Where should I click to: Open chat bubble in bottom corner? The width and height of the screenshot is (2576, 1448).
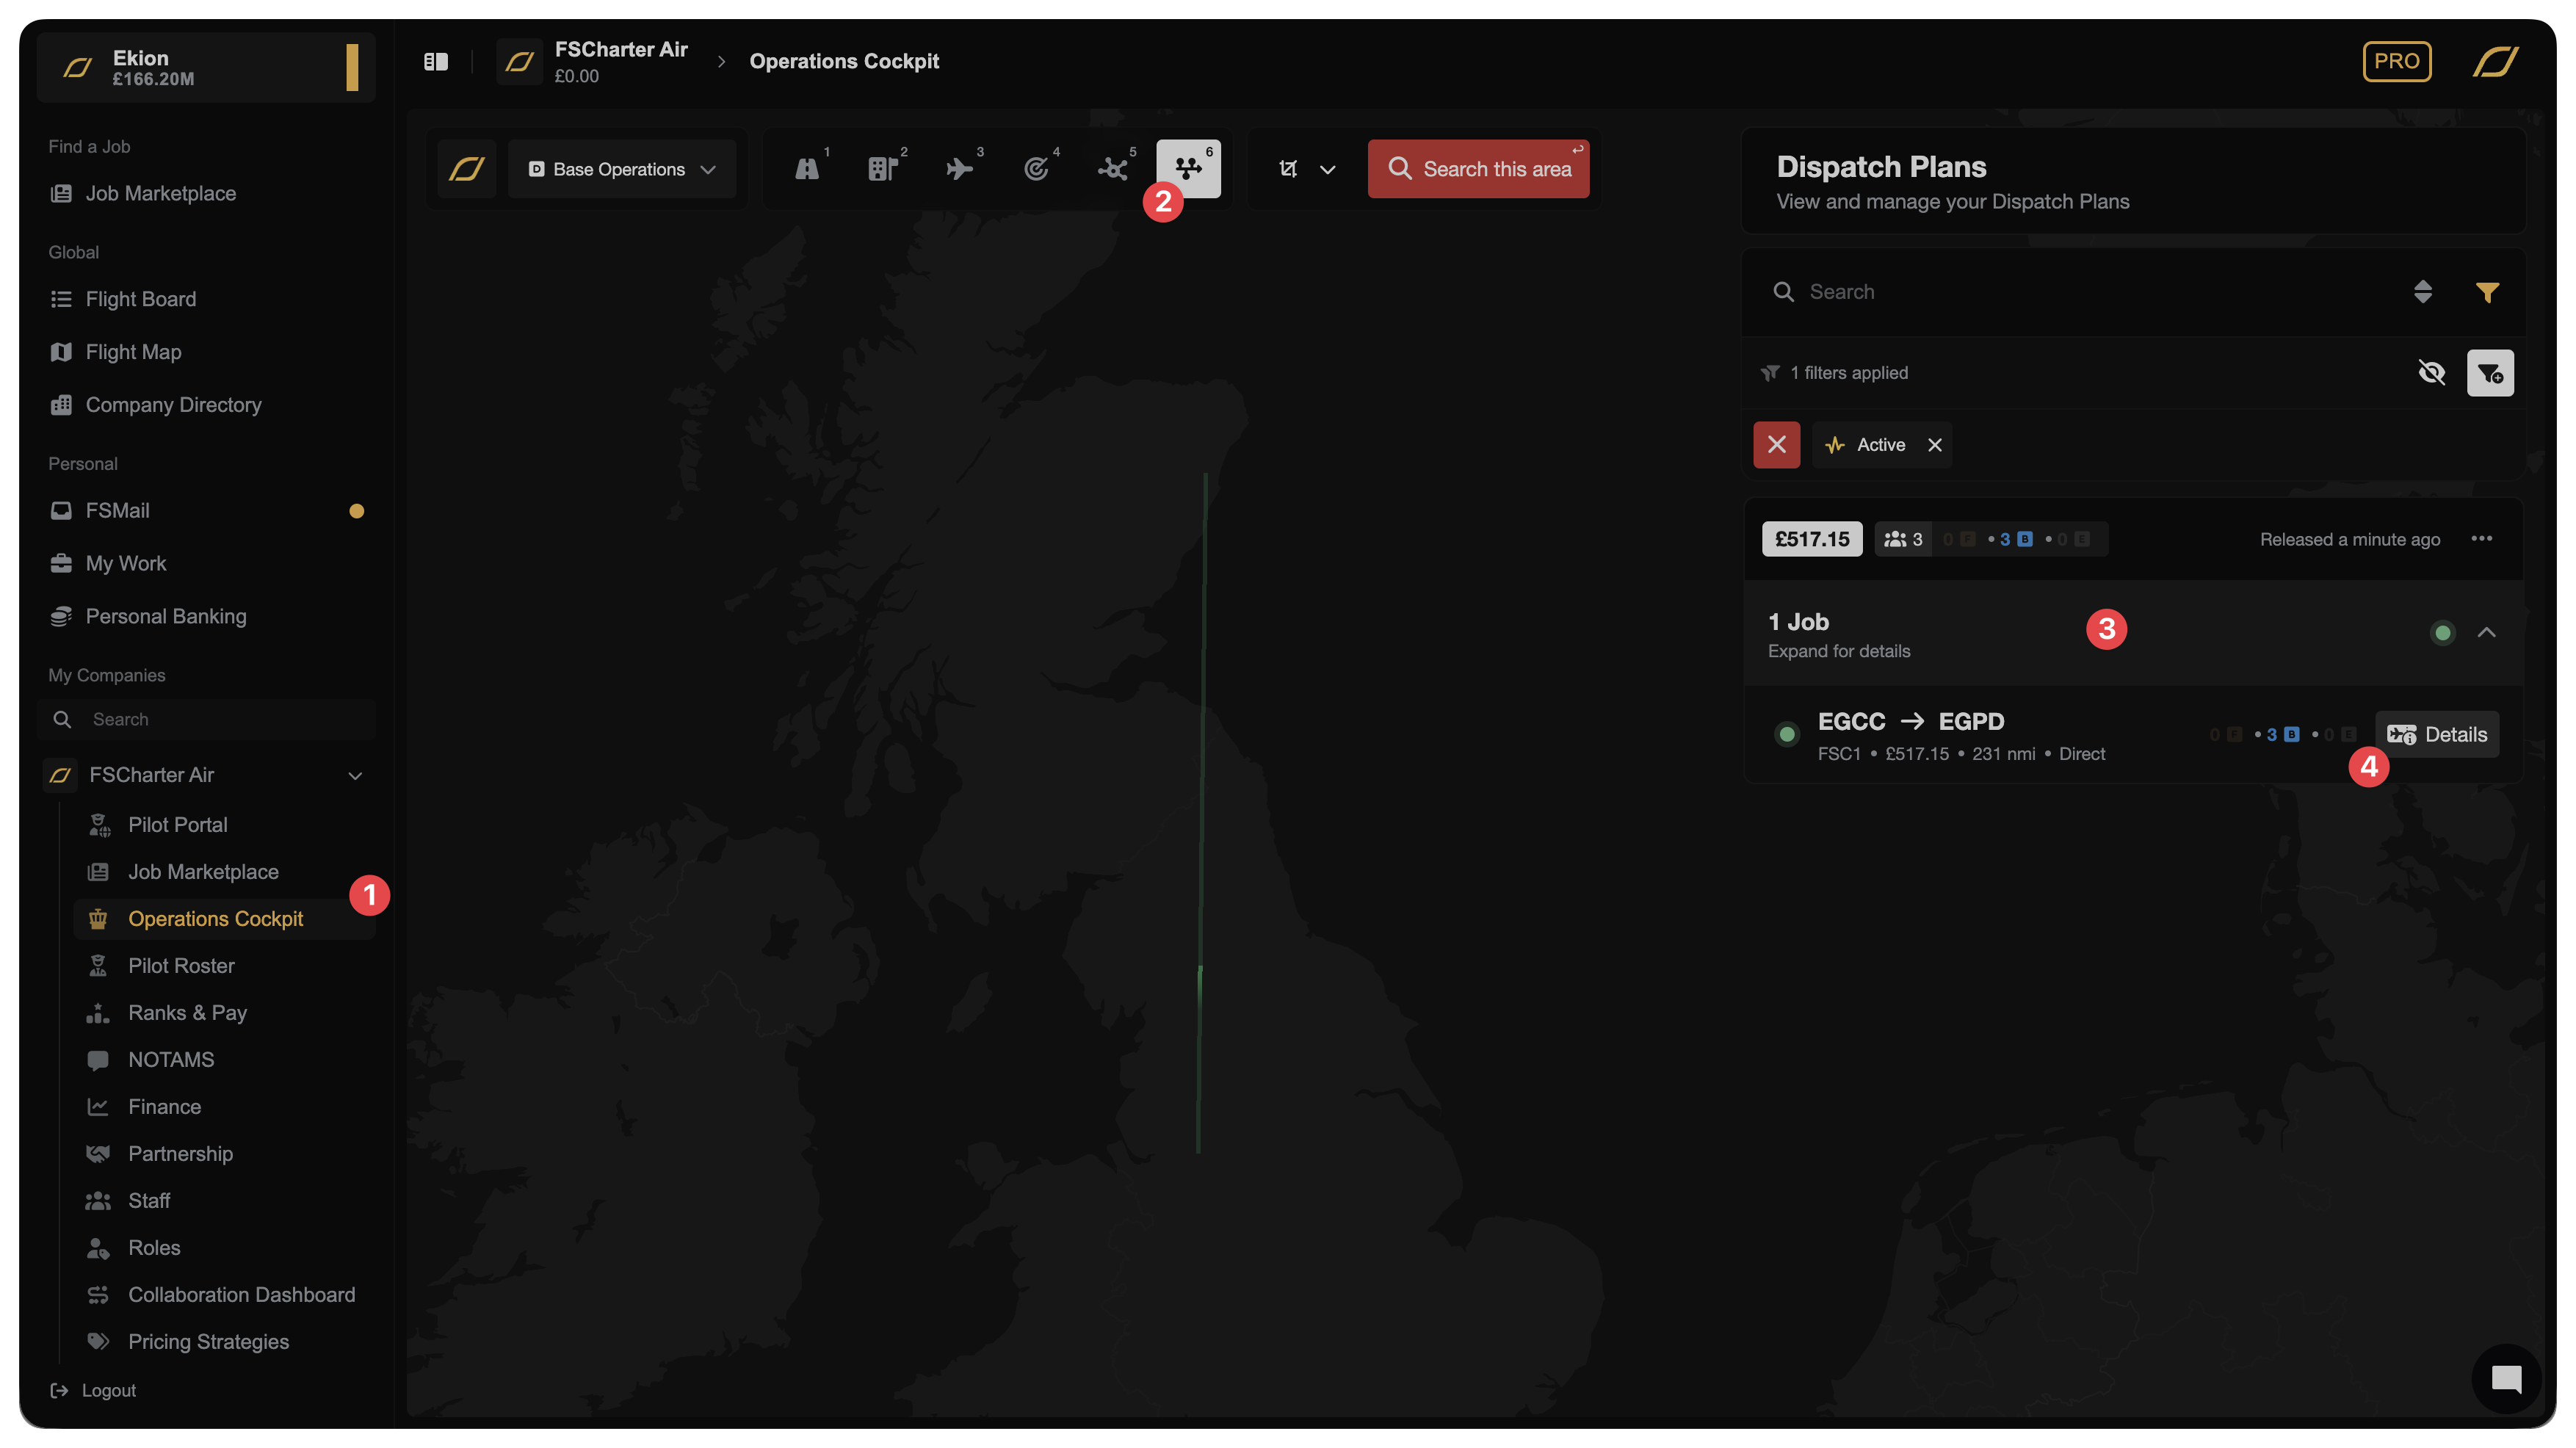tap(2506, 1379)
